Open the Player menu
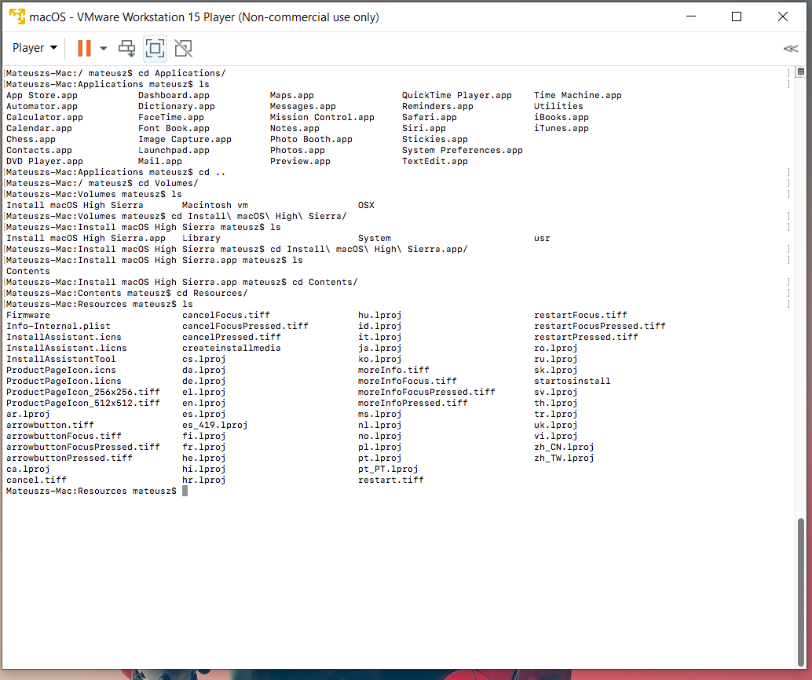The image size is (812, 680). (x=35, y=48)
